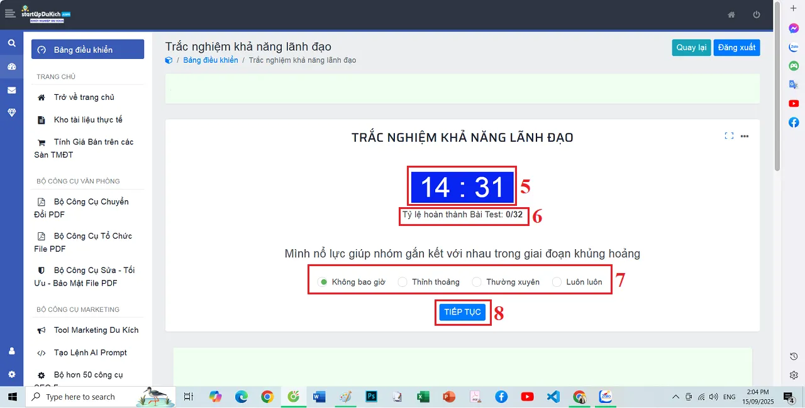Open Zalo in the browser sidebar
The image size is (805, 408).
pos(794,47)
